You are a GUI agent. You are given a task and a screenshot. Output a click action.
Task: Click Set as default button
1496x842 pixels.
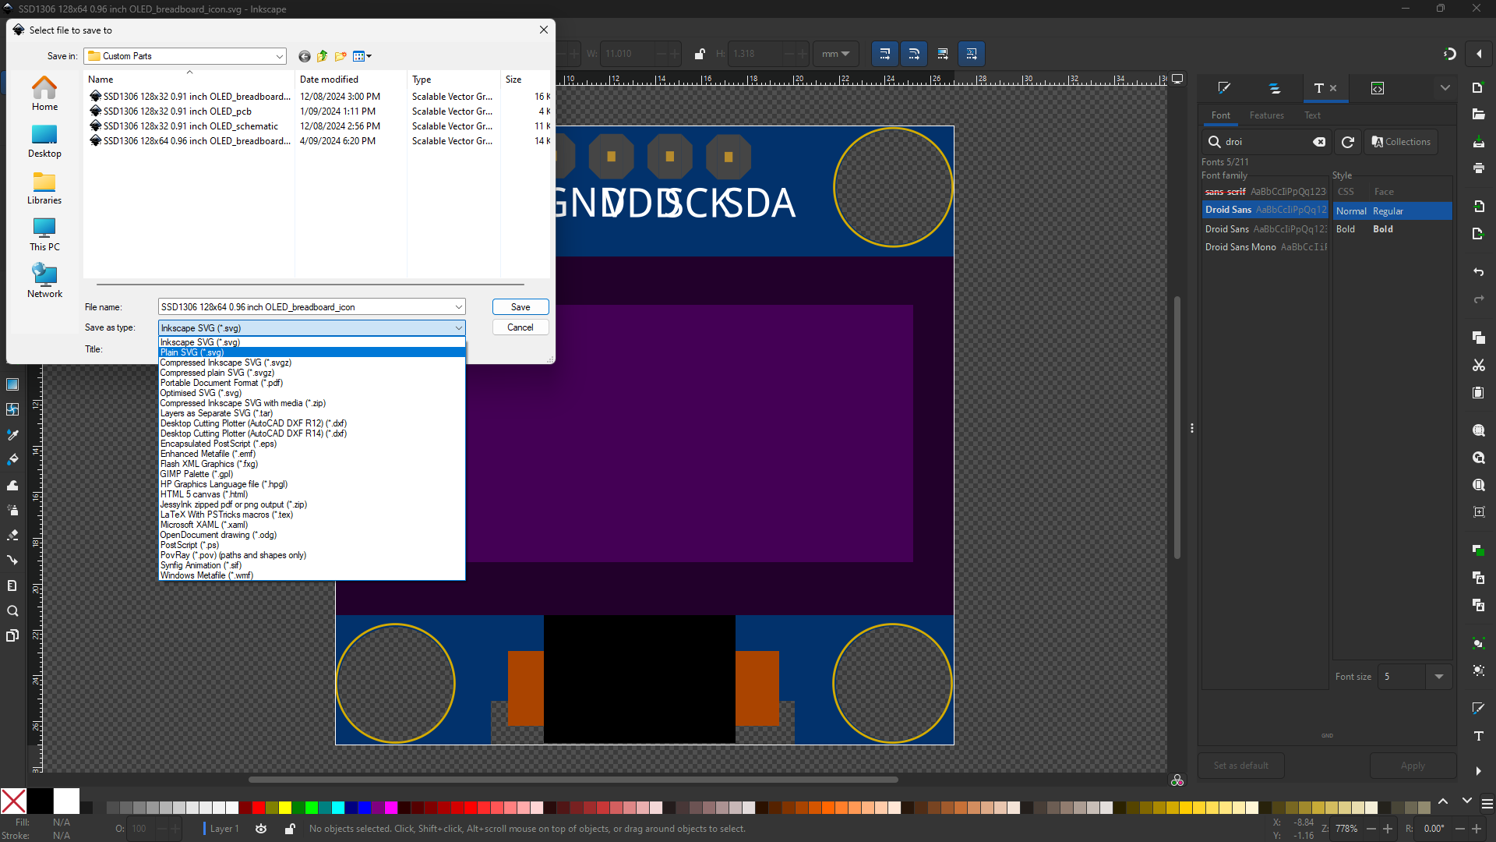point(1240,766)
